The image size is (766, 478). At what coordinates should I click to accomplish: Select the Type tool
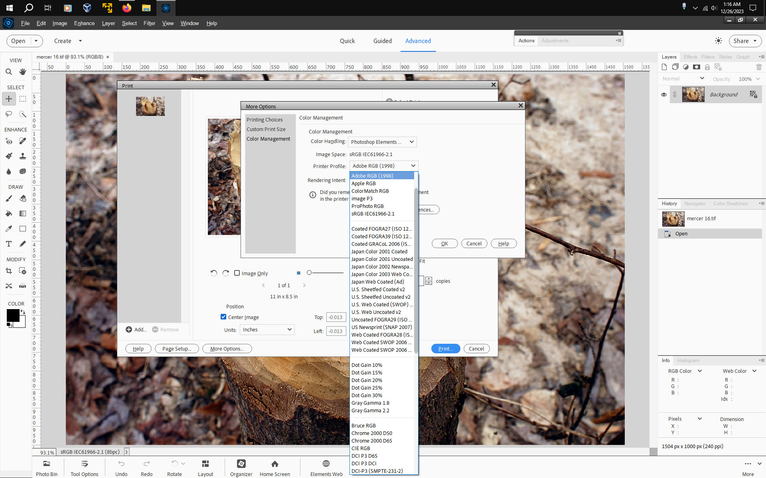(x=9, y=244)
